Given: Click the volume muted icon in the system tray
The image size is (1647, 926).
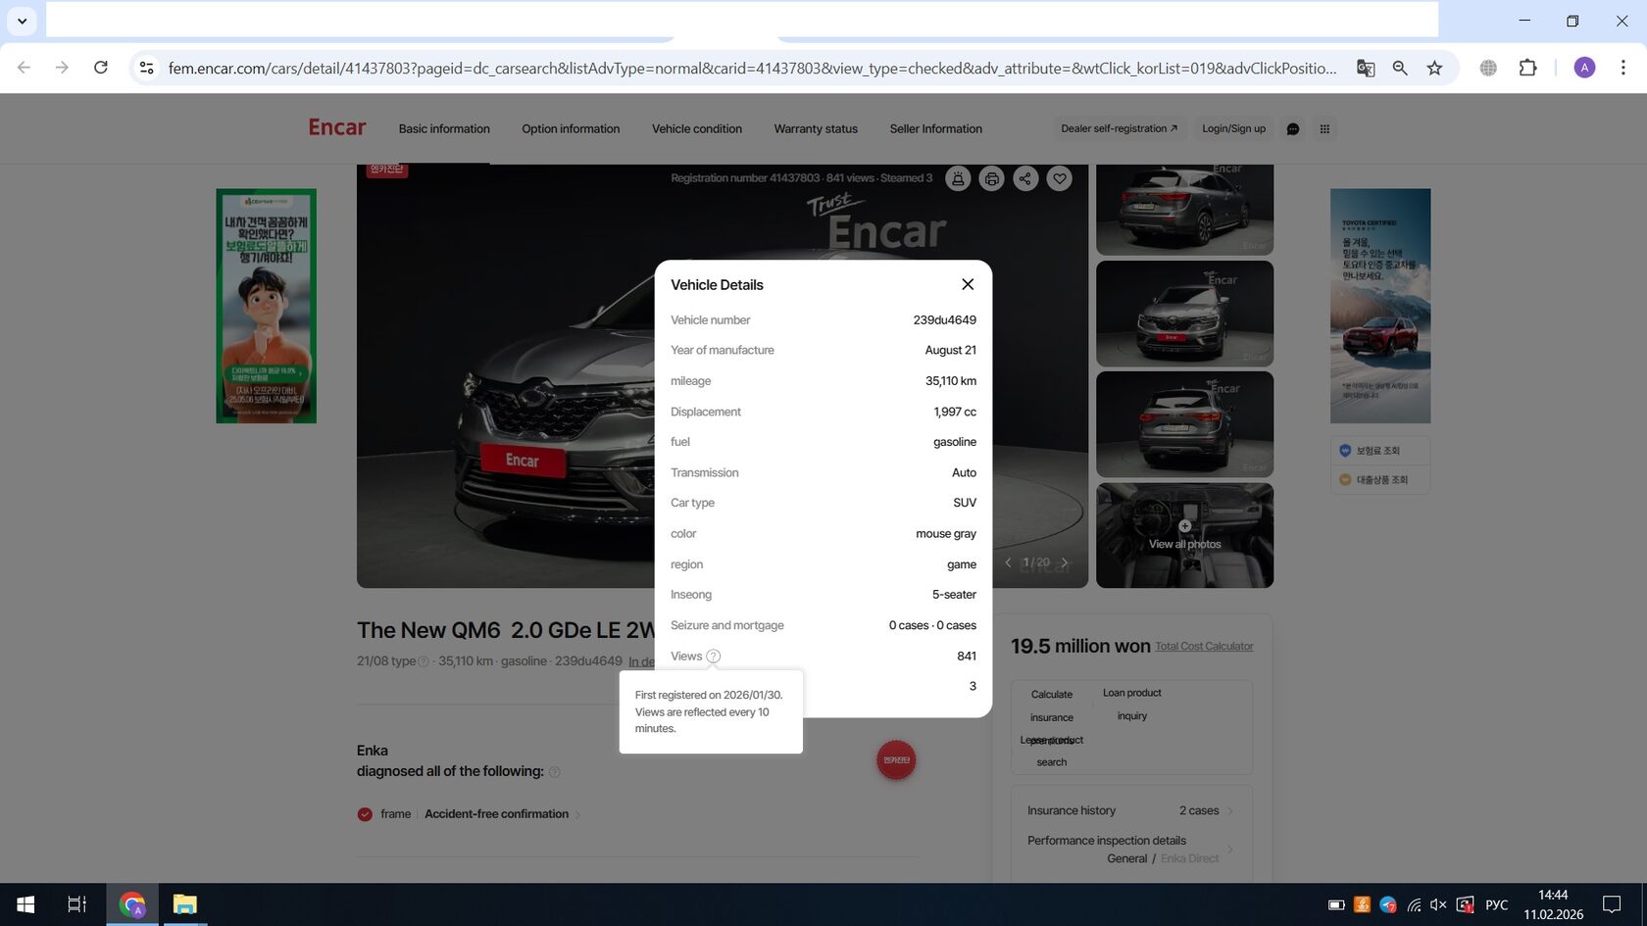Looking at the screenshot, I should (x=1438, y=904).
